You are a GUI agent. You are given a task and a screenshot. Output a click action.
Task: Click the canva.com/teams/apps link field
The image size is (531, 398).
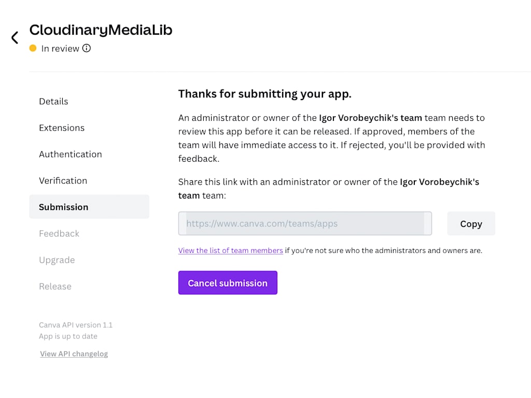coord(305,224)
